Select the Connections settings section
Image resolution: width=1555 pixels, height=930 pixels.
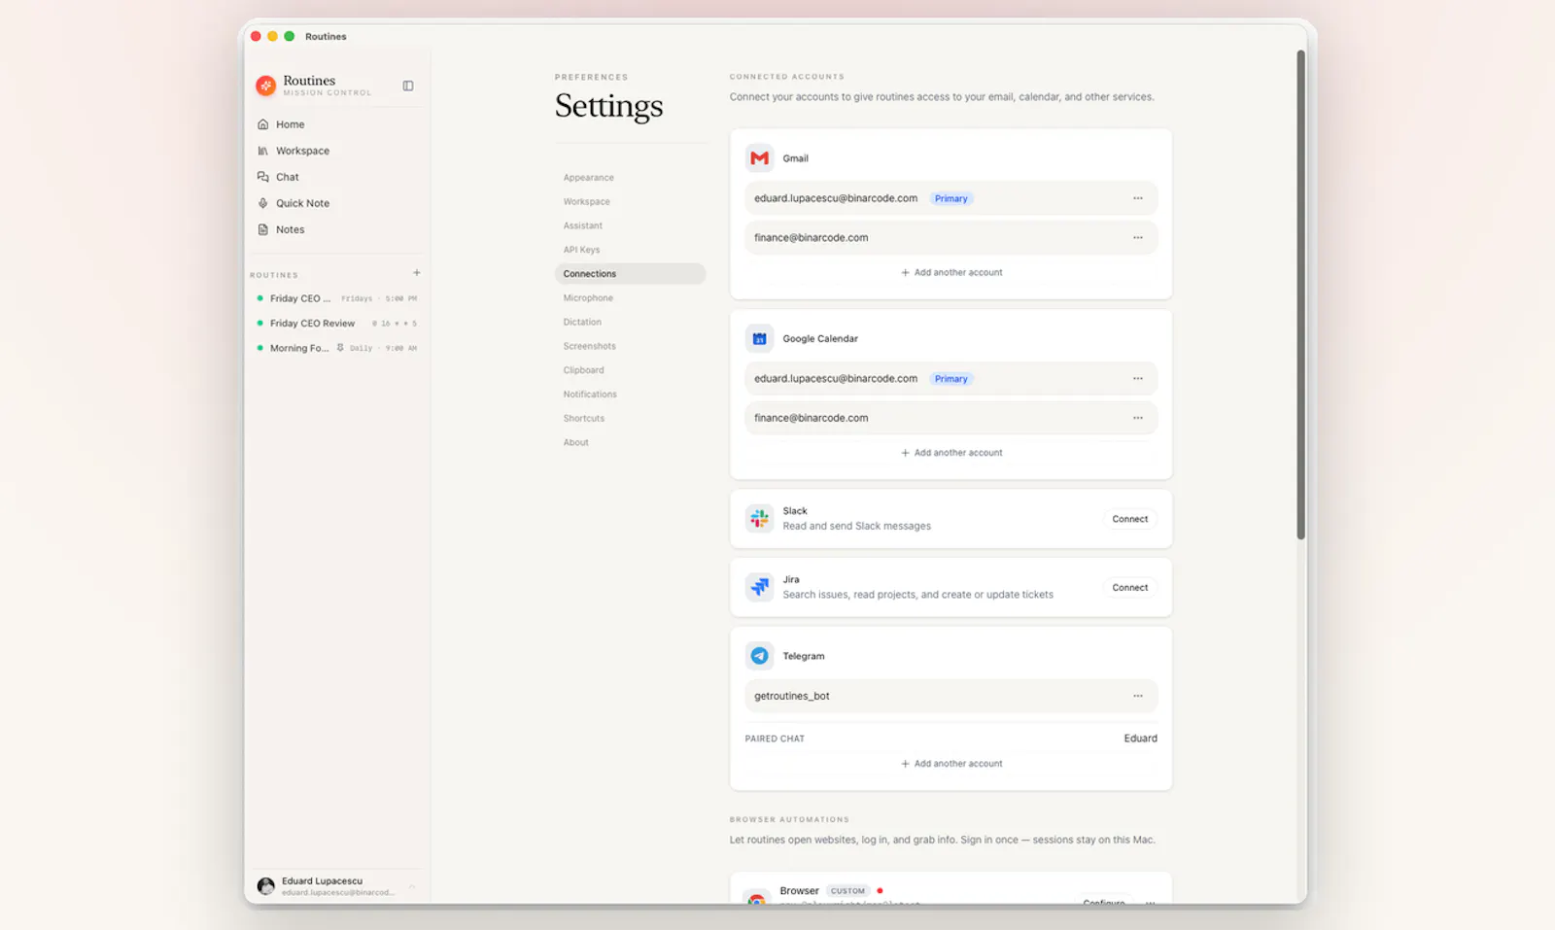pos(630,274)
